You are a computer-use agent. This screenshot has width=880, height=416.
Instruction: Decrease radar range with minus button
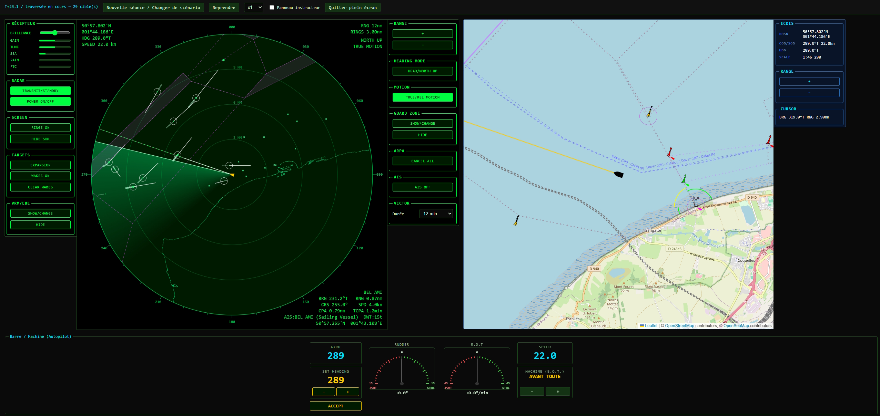423,45
